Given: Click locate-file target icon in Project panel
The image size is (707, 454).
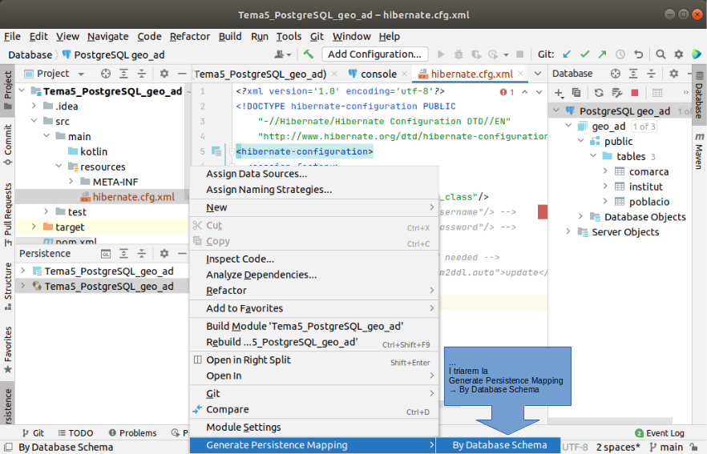Looking at the screenshot, I should click(x=106, y=74).
